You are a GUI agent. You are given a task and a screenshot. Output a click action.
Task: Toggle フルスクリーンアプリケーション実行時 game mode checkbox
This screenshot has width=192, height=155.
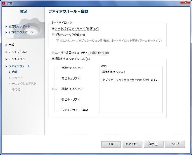[57, 41]
